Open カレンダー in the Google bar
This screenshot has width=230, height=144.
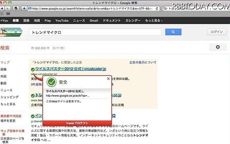point(133,21)
